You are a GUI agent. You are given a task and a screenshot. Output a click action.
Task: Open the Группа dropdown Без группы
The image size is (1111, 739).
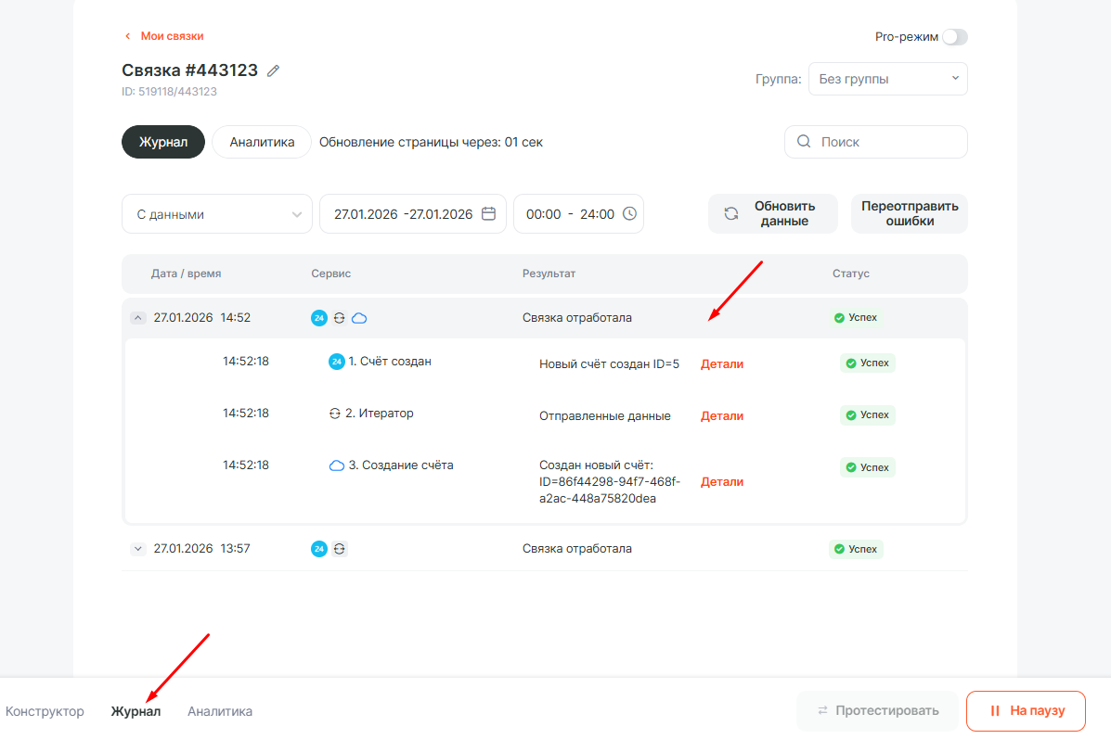click(887, 79)
